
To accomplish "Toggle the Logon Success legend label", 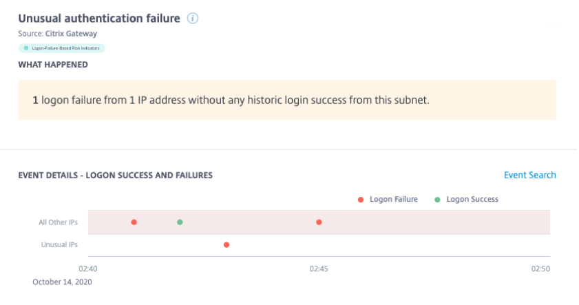I will click(x=472, y=200).
